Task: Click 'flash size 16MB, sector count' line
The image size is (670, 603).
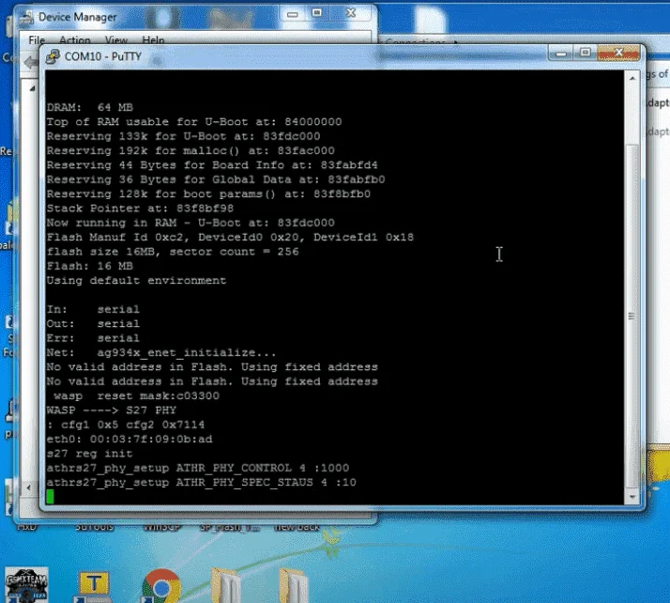Action: 173,252
